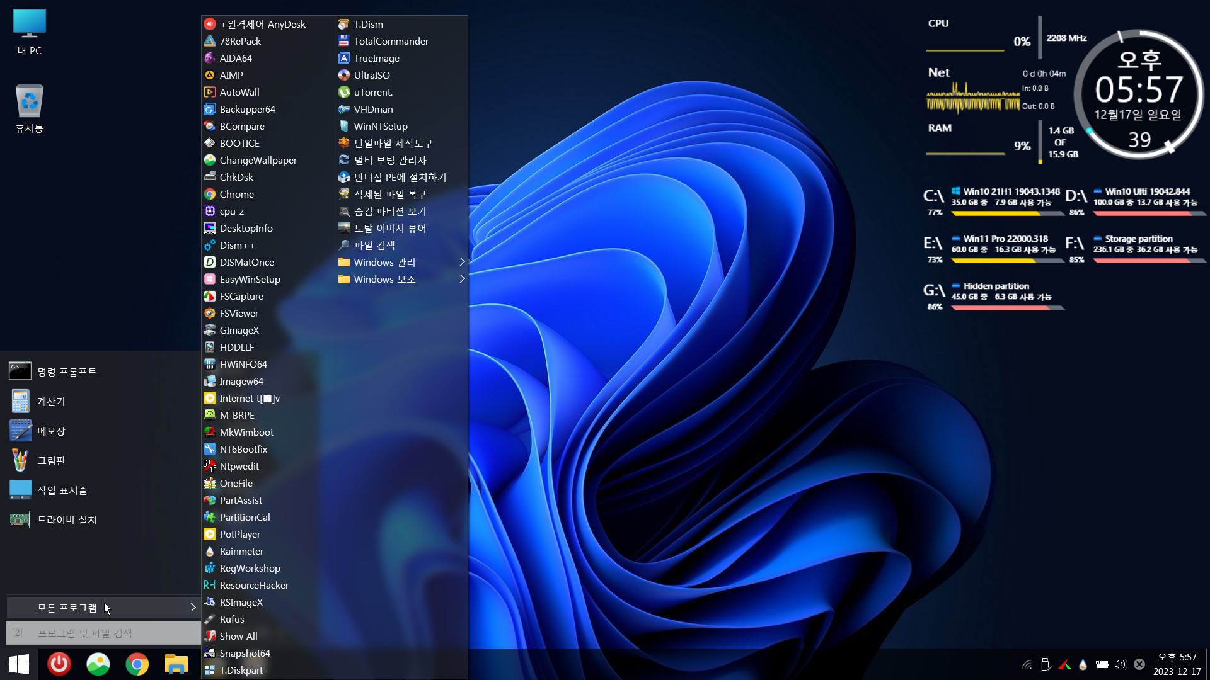
Task: Open 휴지통 recycle bin icon
Action: [x=29, y=108]
